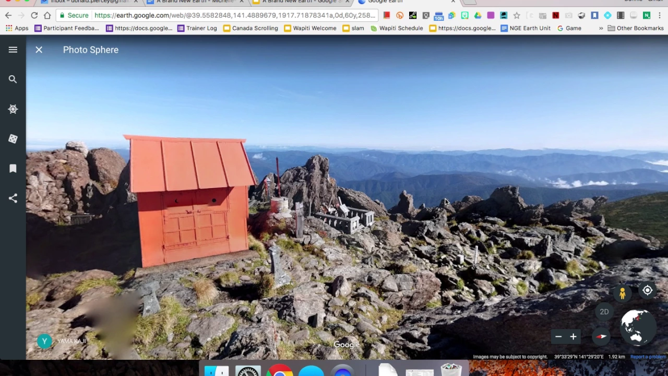Open the Other Bookmarks folder
668x376 pixels.
pos(636,28)
